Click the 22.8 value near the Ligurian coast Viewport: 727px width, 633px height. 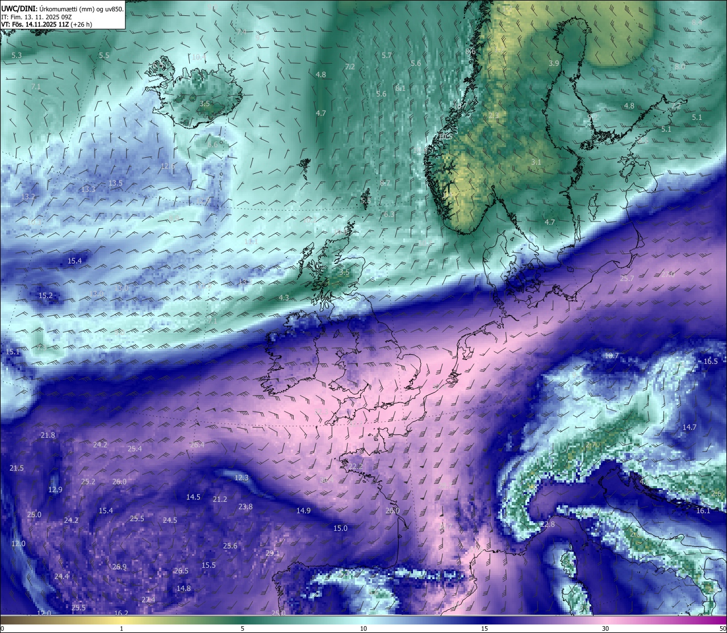[x=547, y=524]
